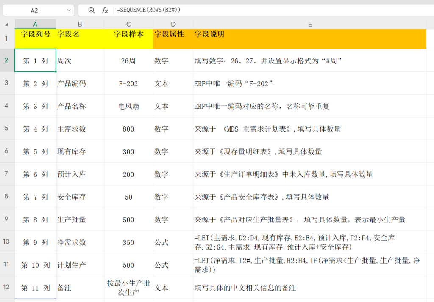
Task: Select cell 第 1 列
Action: coord(36,60)
